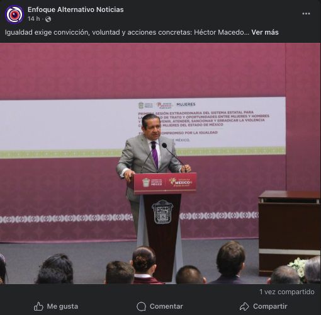The image size is (321, 315).
Task: Click the globe public-audience icon
Action: coord(48,20)
